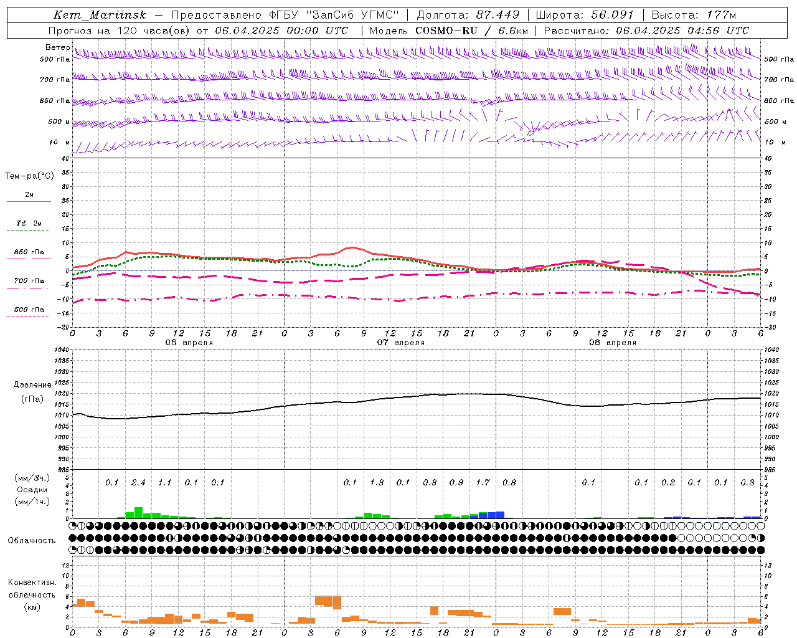This screenshot has width=797, height=638.
Task: Click the blue precipitation bar under 0.8
Action: click(x=500, y=515)
